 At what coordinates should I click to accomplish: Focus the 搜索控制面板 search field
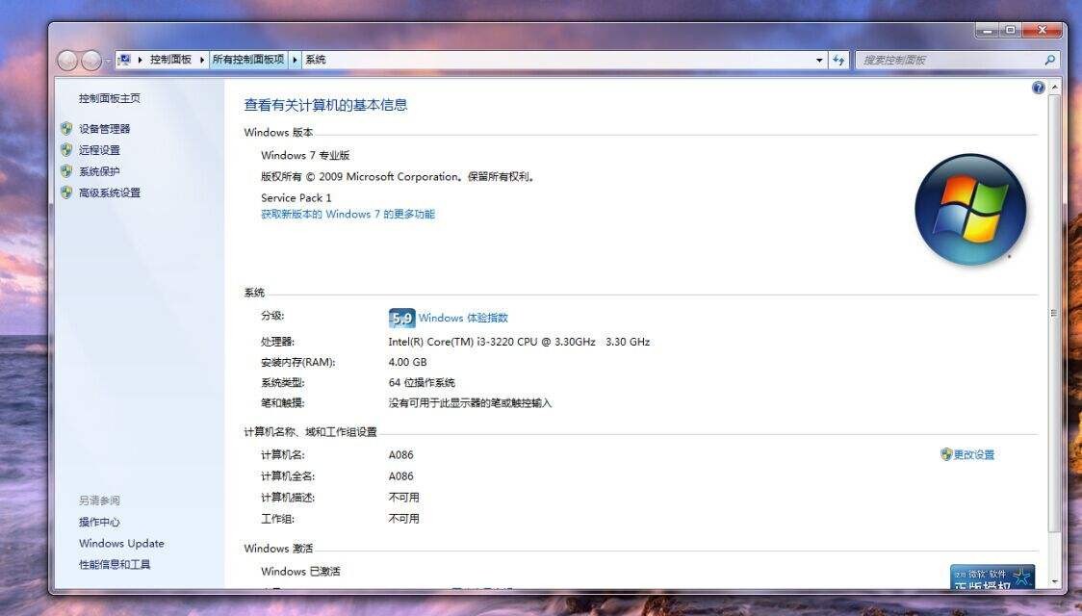click(948, 60)
